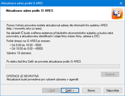Screen dimensions: 125x96
Task: Click the 'Na základě IČ bude ověřena' paragraph
Action: [60, 35]
